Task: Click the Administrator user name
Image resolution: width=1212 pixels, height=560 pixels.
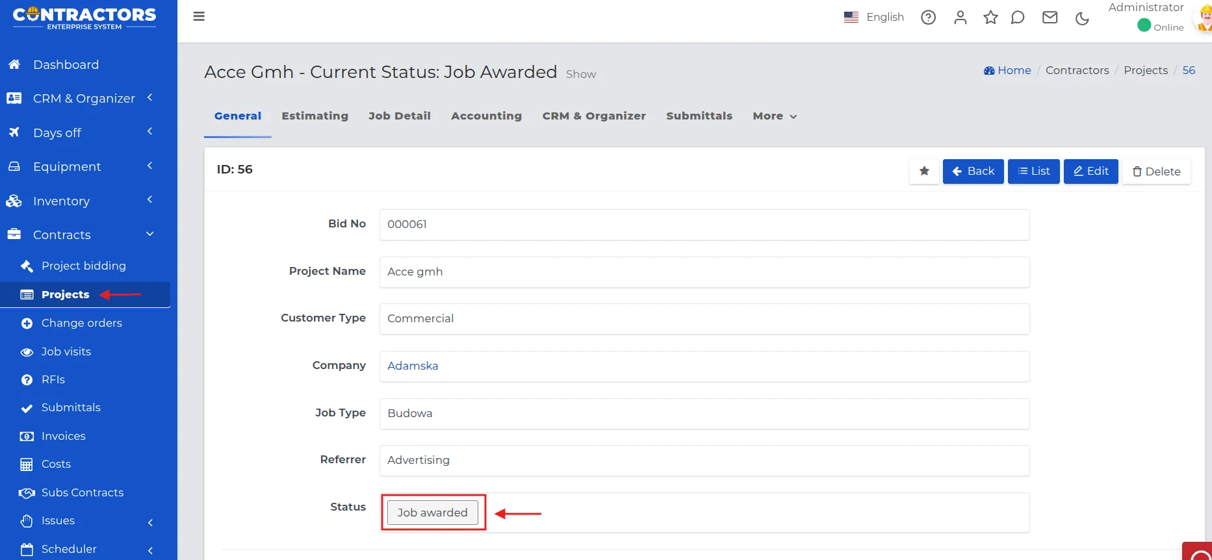Action: [x=1146, y=7]
